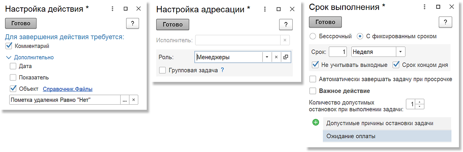Clear the Роль field with the x icon

[x=276, y=57]
